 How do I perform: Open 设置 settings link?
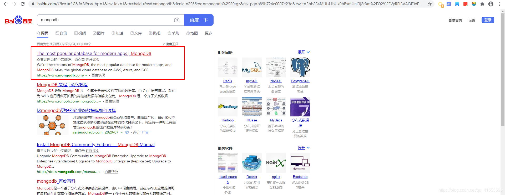pyautogui.click(x=472, y=20)
